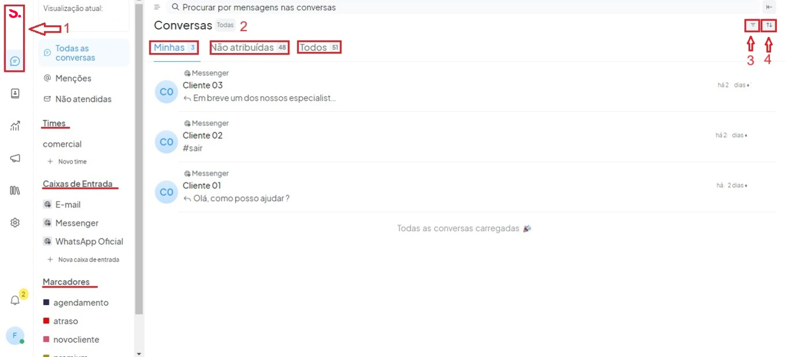Switch to the Não atribuídas tab

click(x=249, y=47)
